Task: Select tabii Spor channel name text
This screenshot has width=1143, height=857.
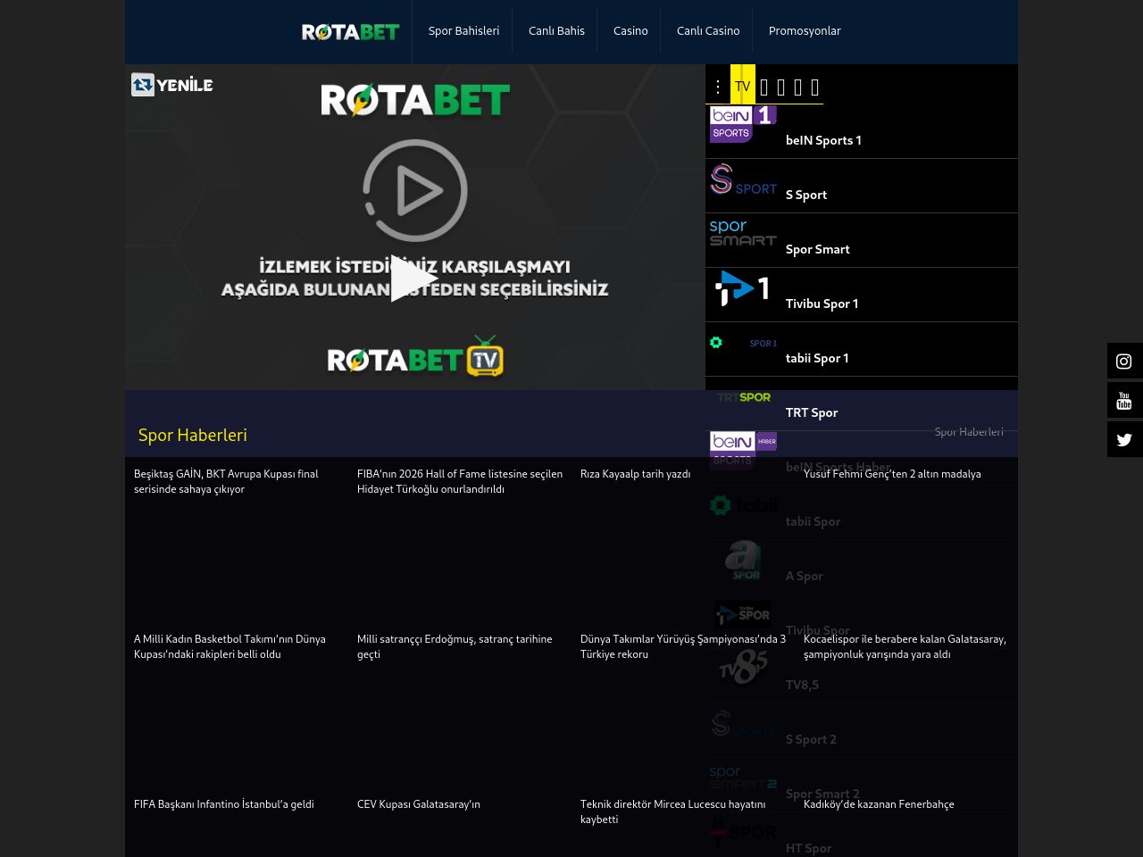Action: click(x=813, y=522)
